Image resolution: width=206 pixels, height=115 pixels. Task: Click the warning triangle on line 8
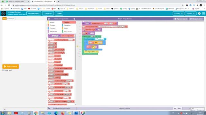(77, 46)
